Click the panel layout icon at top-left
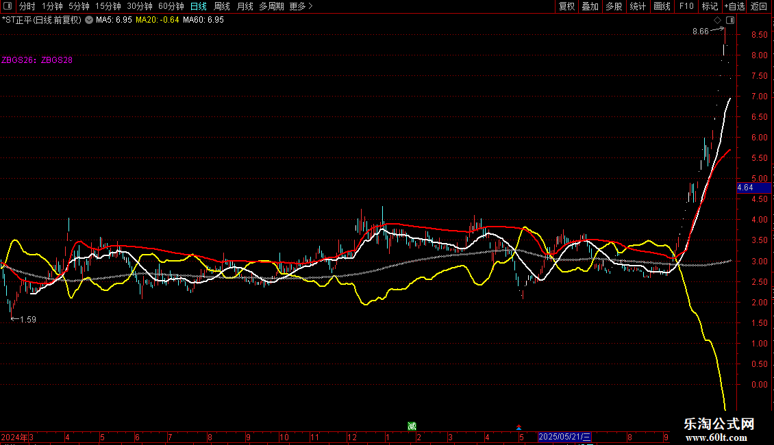The image size is (774, 445). (x=8, y=6)
